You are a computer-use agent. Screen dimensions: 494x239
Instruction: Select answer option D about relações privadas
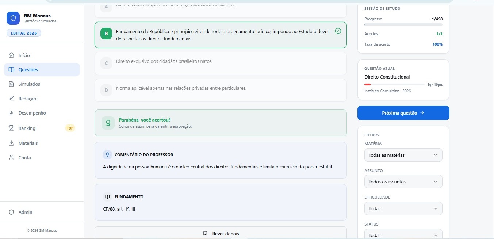(x=221, y=90)
